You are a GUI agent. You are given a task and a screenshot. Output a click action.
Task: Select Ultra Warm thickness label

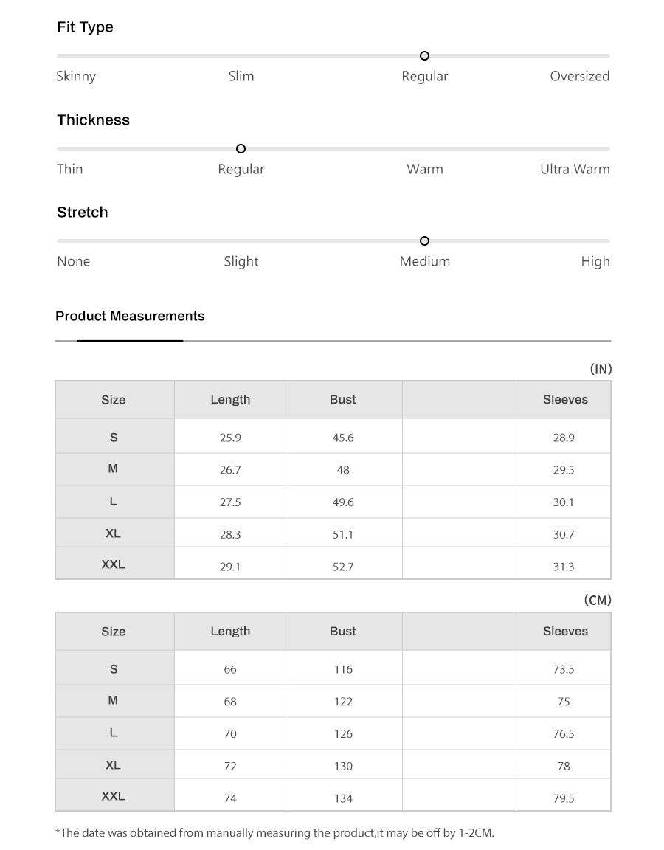pos(575,169)
